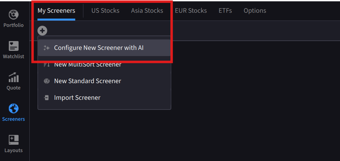Click the MultiSort sort icon
The height and width of the screenshot is (161, 340).
coord(47,65)
